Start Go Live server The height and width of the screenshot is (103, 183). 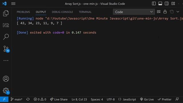147,99
